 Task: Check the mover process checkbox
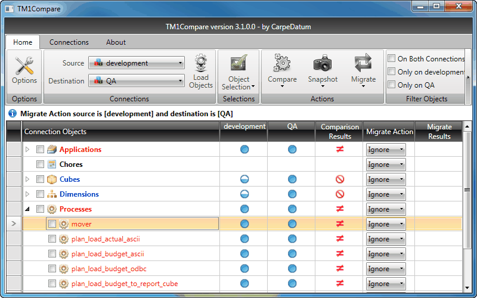52,224
